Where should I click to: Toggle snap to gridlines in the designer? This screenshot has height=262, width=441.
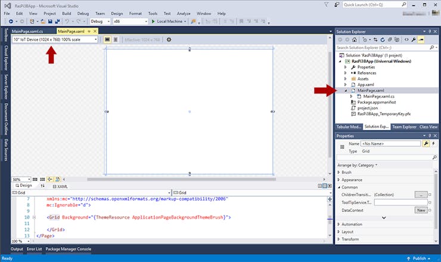click(42, 179)
